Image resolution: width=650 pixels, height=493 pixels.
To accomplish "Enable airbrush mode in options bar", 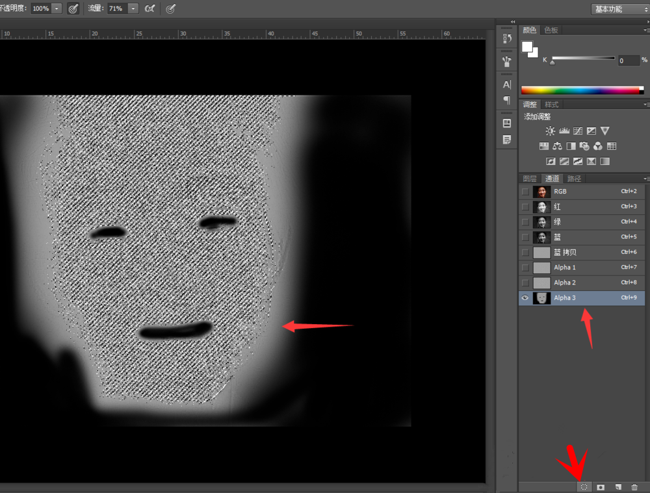I will click(x=150, y=8).
